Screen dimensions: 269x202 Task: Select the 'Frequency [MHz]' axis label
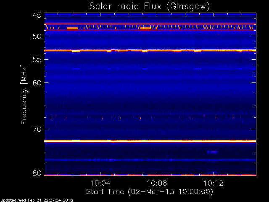pyautogui.click(x=24, y=94)
